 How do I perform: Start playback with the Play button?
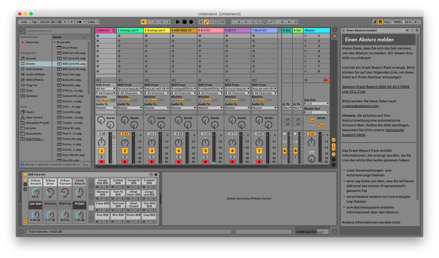(x=178, y=22)
